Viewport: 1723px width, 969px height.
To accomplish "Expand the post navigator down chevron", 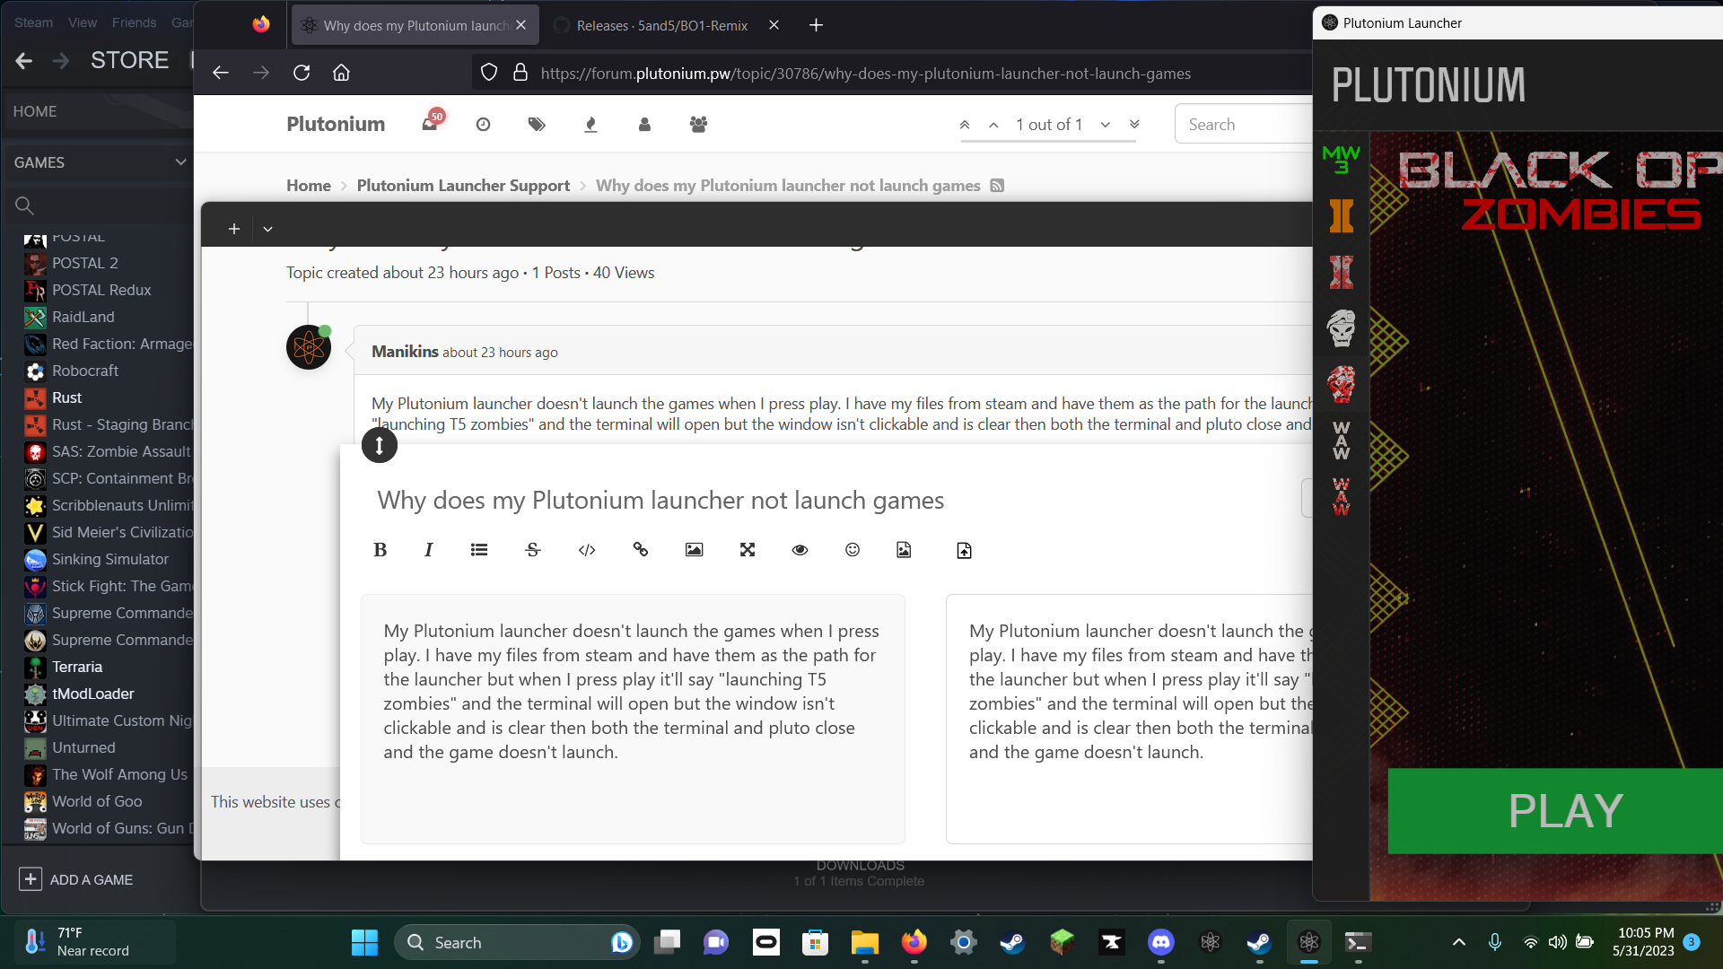I will pos(1106,125).
